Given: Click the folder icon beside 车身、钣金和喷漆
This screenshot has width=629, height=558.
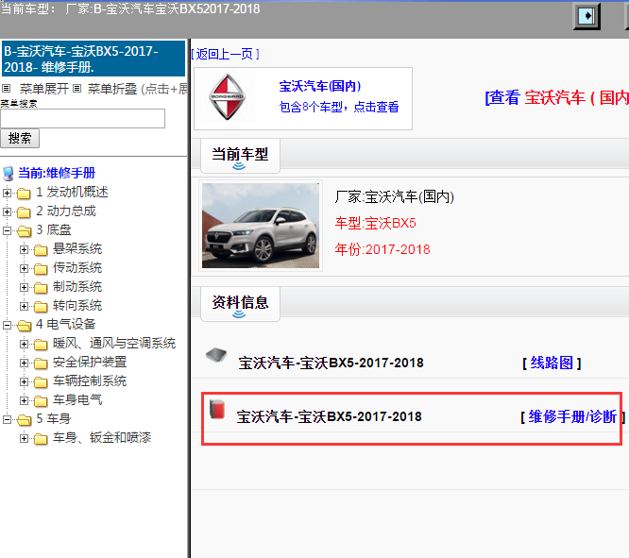Looking at the screenshot, I should (x=41, y=439).
